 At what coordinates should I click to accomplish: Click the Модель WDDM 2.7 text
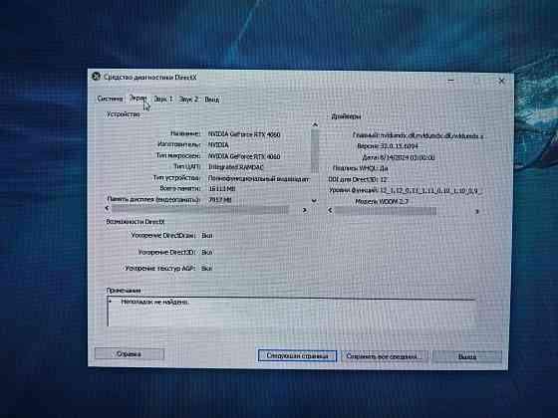click(382, 201)
